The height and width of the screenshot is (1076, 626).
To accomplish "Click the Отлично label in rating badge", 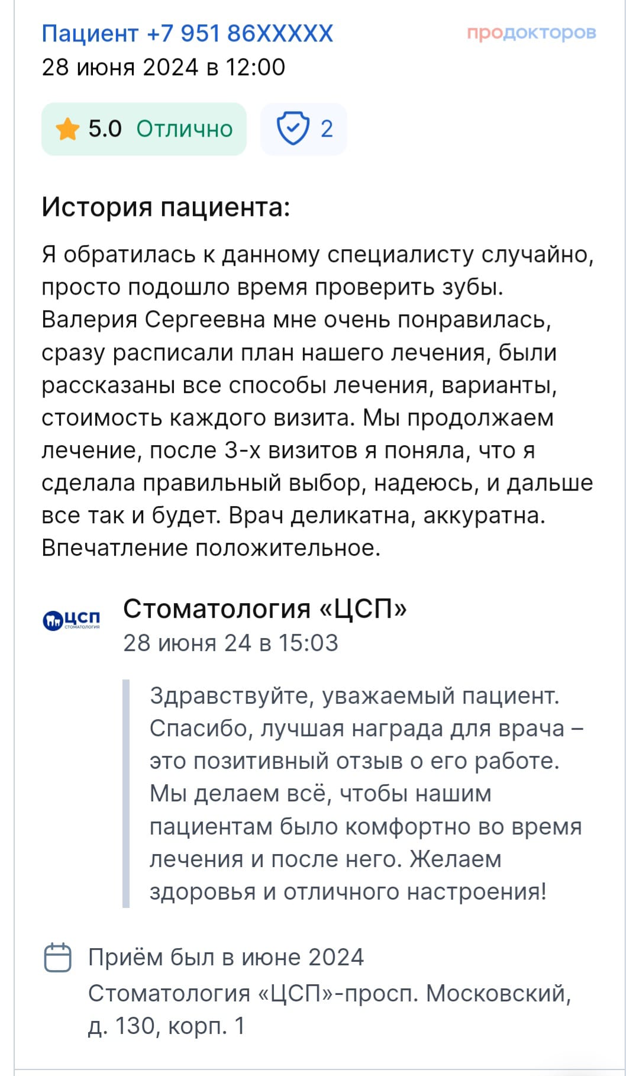I will click(185, 129).
